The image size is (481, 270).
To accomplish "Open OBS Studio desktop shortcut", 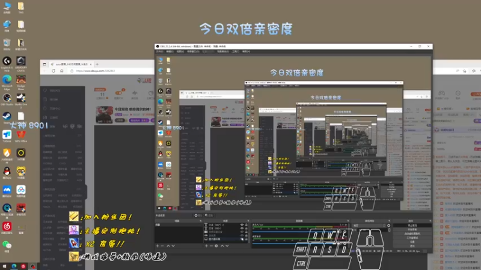I will [x=7, y=100].
